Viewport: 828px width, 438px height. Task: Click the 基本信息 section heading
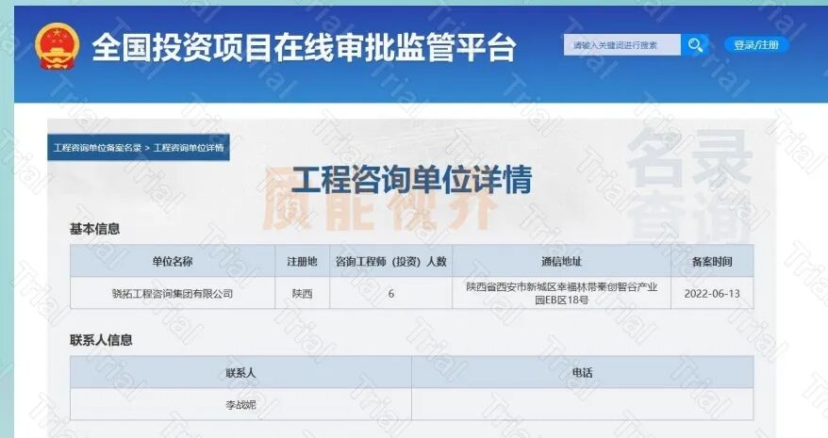point(94,229)
